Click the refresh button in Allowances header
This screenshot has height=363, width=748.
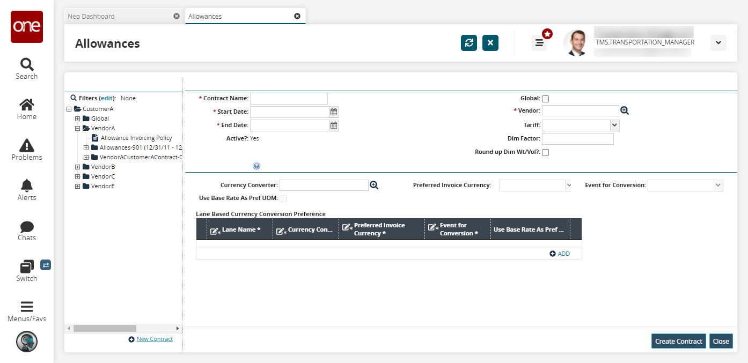pos(469,43)
